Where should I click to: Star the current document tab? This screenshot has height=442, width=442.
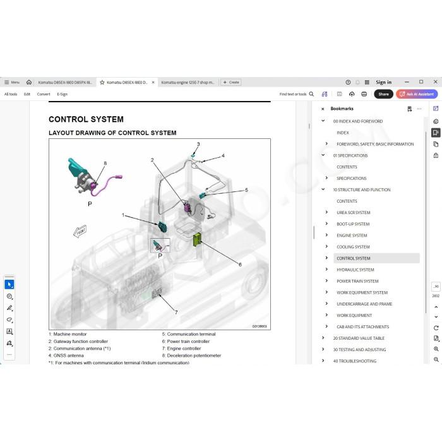(x=102, y=82)
